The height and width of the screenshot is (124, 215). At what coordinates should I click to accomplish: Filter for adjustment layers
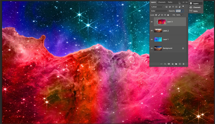coord(170,7)
